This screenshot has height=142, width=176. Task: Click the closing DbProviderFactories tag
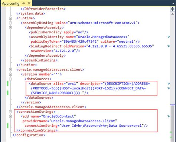tap(43, 9)
